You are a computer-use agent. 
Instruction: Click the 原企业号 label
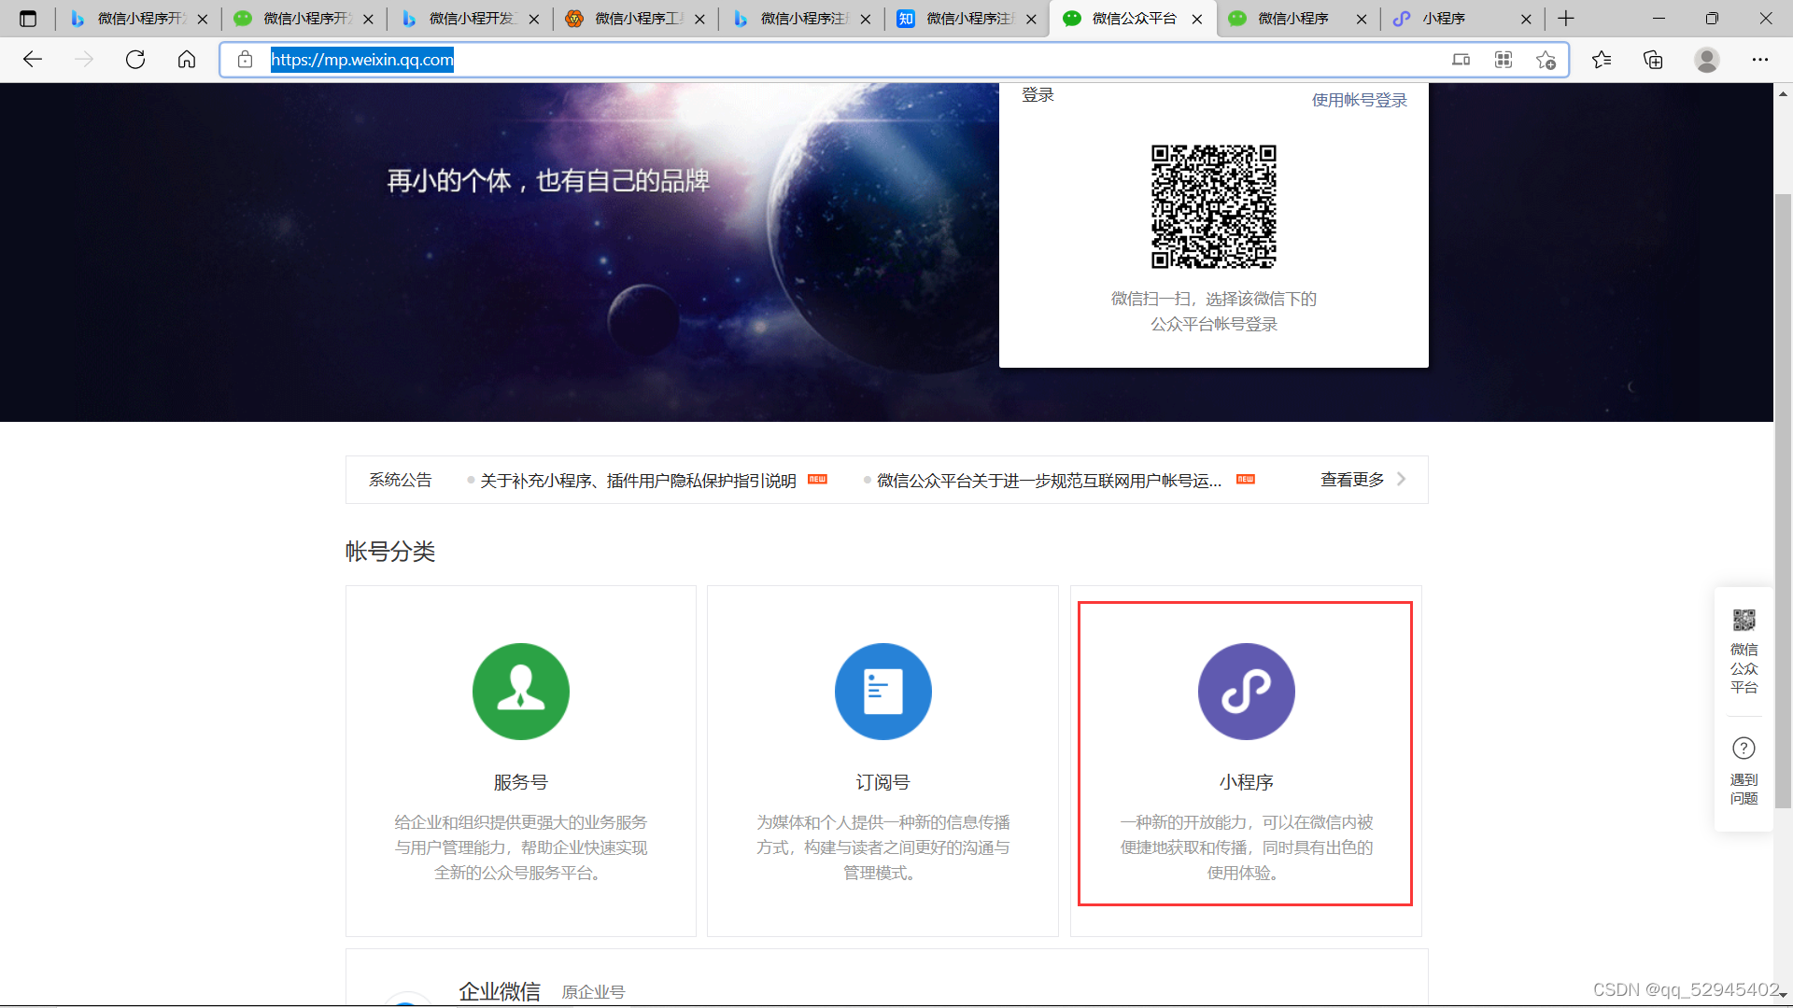(593, 992)
